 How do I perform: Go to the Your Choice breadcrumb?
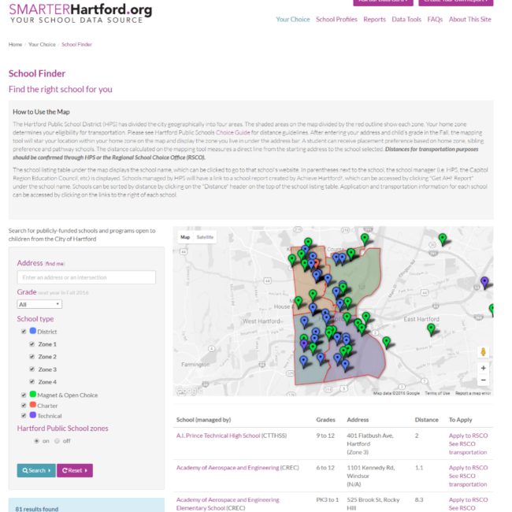click(x=42, y=44)
